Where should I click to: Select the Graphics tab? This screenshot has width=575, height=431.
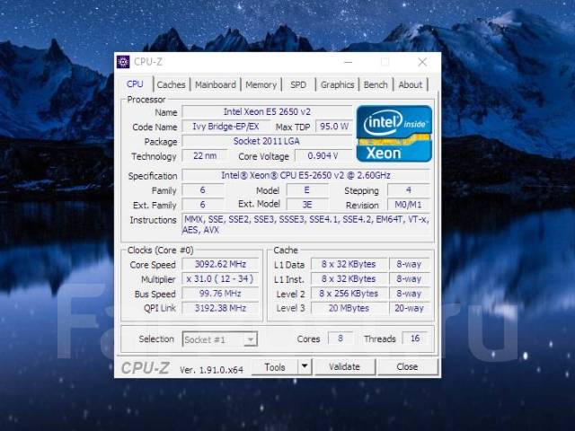click(x=338, y=84)
